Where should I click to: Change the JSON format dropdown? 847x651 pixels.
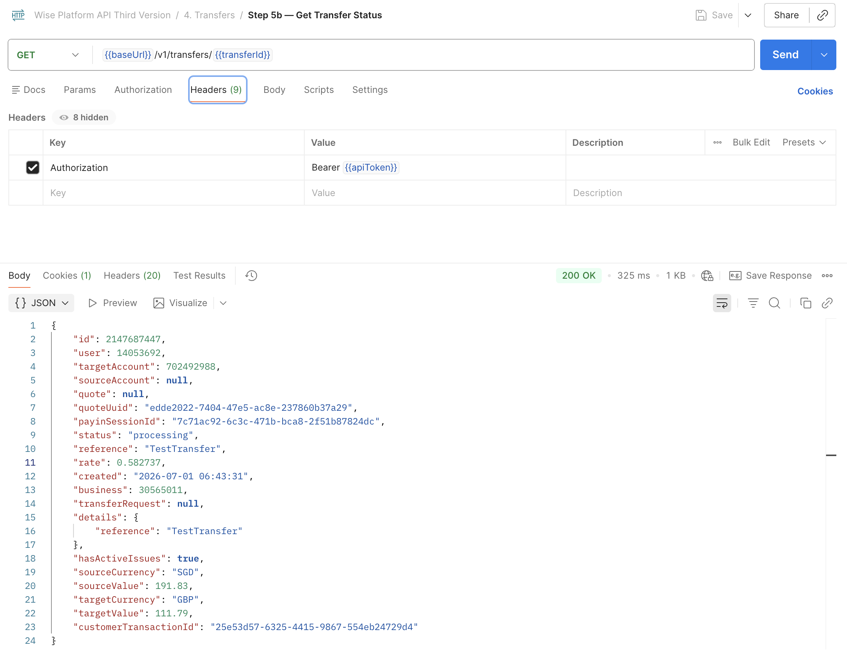point(42,303)
